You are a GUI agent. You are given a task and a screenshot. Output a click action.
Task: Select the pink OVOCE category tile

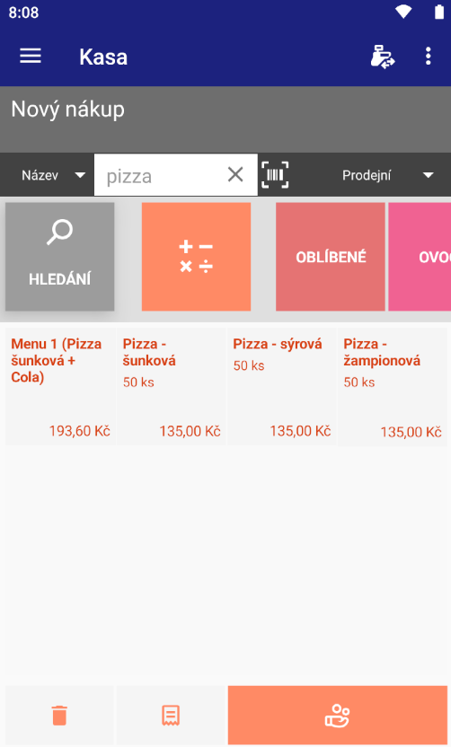(x=420, y=257)
